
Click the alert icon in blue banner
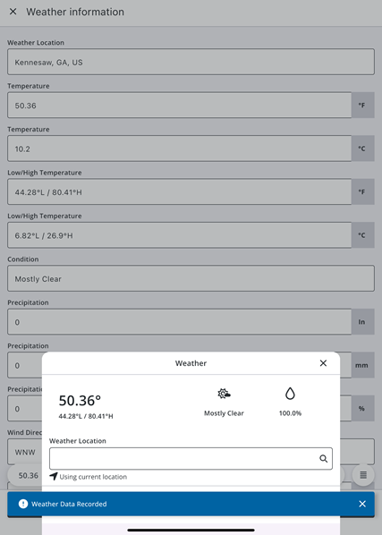coord(23,504)
